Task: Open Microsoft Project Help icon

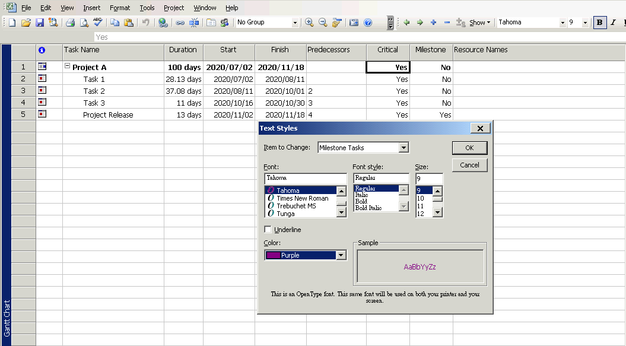Action: pyautogui.click(x=368, y=23)
